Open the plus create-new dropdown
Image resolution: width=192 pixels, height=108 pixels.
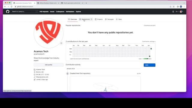click(x=177, y=12)
